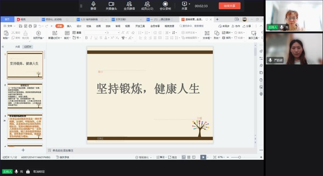Click the 形状 shapes icon
The width and height of the screenshot is (323, 176).
(217, 33)
